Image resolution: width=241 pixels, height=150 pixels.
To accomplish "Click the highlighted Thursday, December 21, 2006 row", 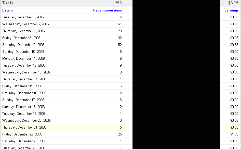I will [x=24, y=128].
